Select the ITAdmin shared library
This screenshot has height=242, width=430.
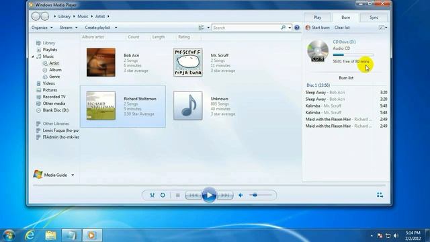point(60,137)
